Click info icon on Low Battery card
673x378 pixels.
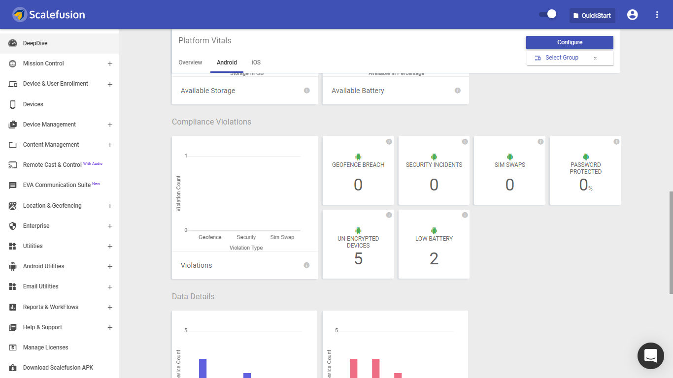(x=465, y=215)
